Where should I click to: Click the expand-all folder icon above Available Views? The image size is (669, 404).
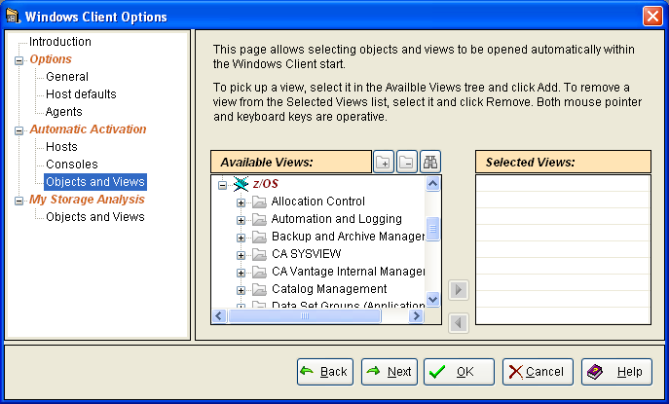click(x=383, y=162)
